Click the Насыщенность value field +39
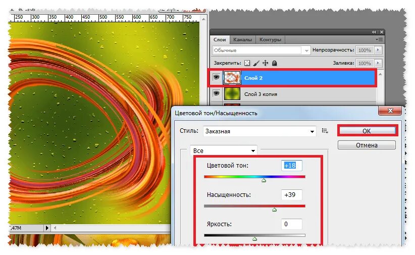415x255 pixels. [291, 195]
